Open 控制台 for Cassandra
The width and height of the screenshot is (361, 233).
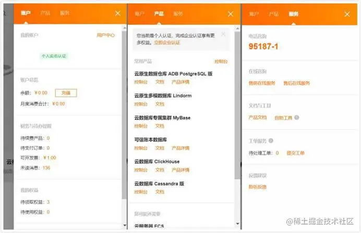click(141, 192)
